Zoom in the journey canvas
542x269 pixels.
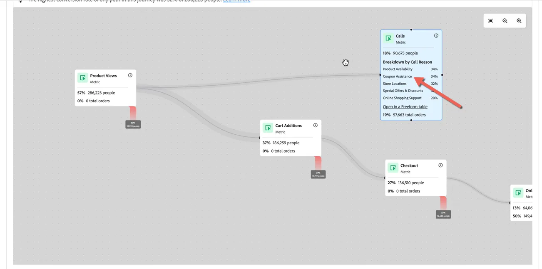tap(519, 21)
